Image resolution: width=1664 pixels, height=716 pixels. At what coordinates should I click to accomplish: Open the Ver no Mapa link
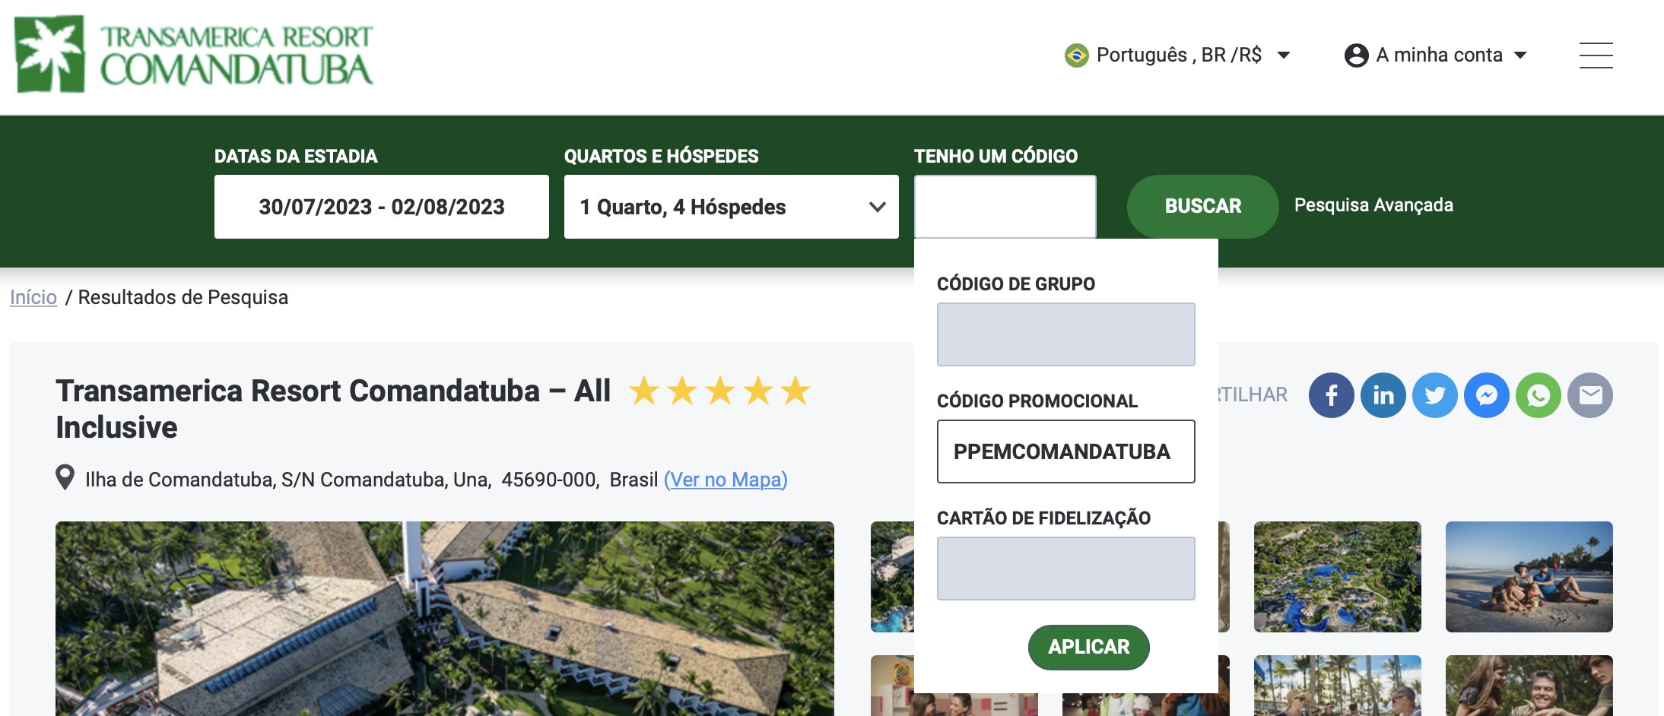tap(726, 480)
